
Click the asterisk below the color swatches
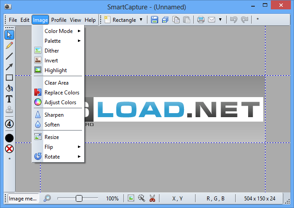point(9,159)
